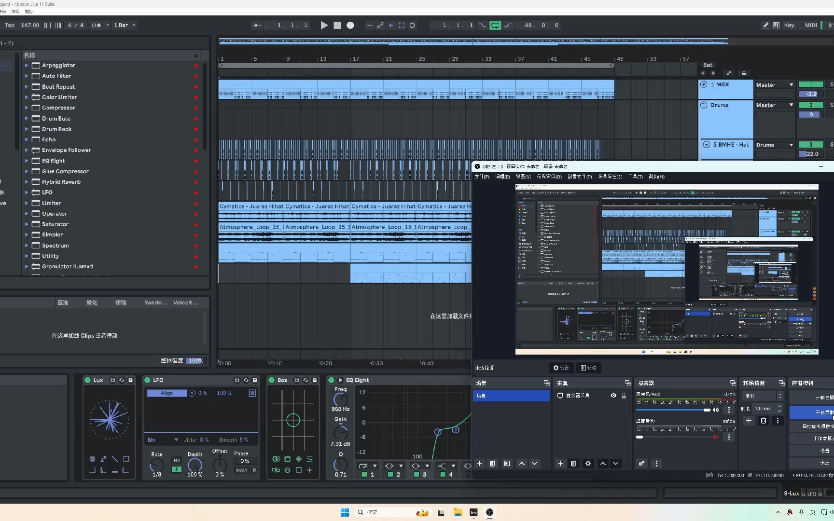The height and width of the screenshot is (521, 834).
Task: Open the OBS 文件 menu
Action: 482,177
